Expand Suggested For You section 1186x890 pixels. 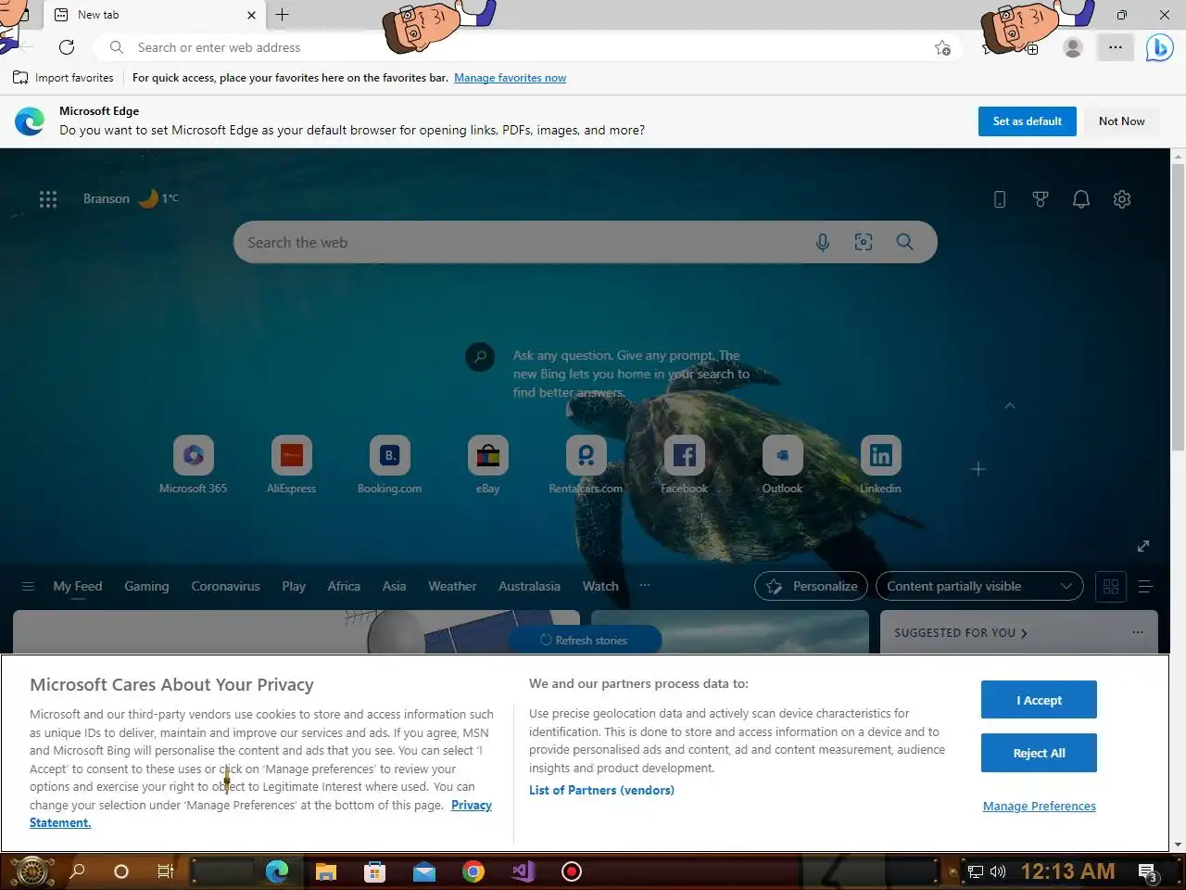(x=961, y=632)
